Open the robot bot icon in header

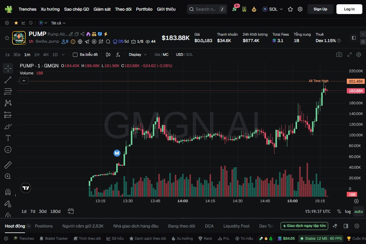coord(254,9)
